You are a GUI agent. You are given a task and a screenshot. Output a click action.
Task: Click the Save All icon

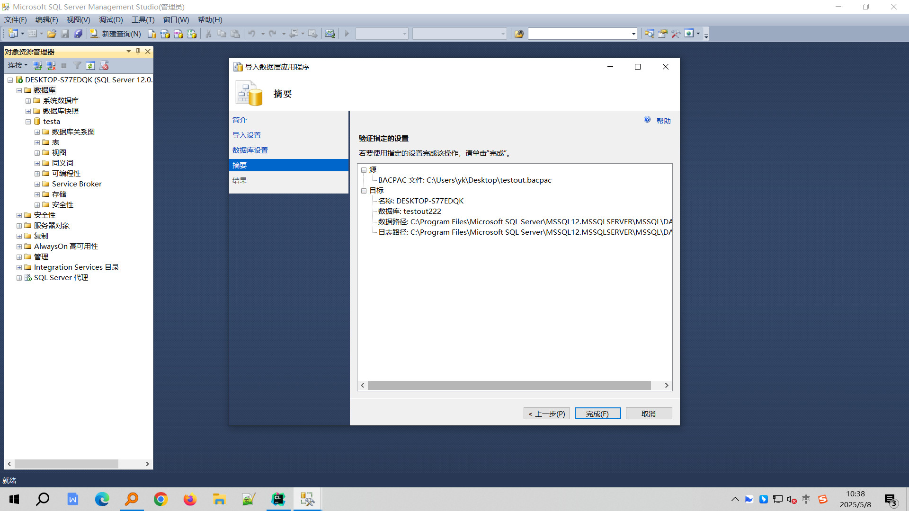(79, 34)
